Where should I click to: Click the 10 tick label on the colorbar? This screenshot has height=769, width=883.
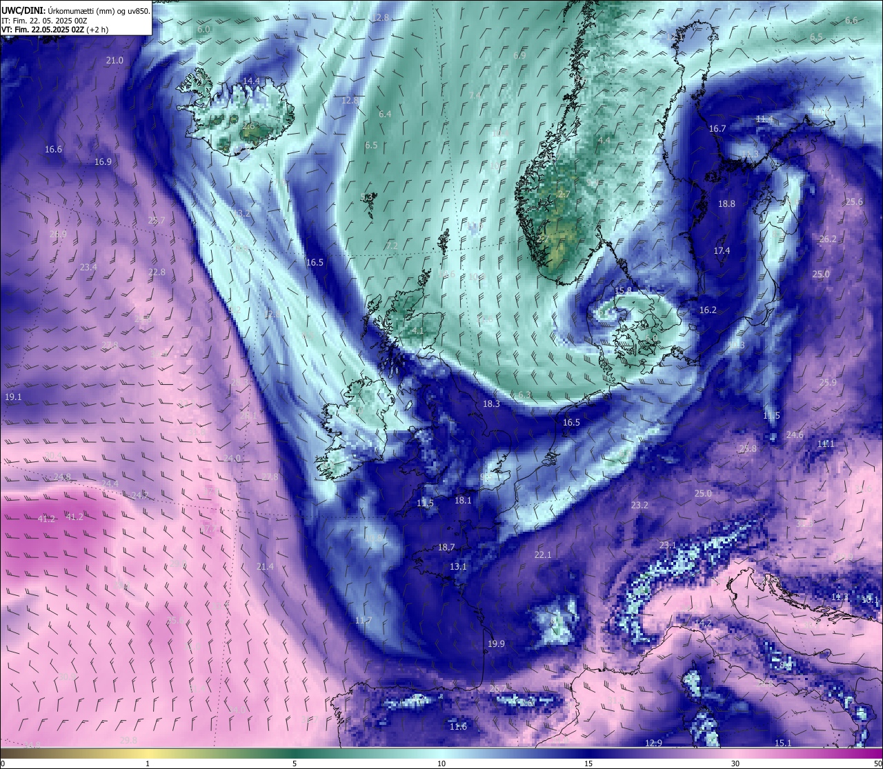[441, 763]
